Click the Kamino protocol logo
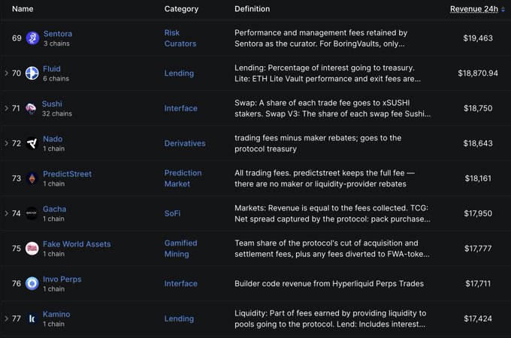Viewport: 511px width, 338px height. 32,318
